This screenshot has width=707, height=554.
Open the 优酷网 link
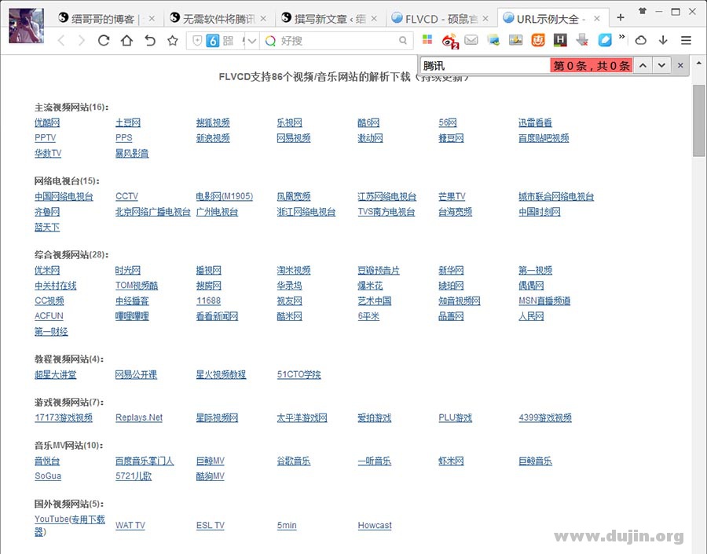pyautogui.click(x=47, y=122)
